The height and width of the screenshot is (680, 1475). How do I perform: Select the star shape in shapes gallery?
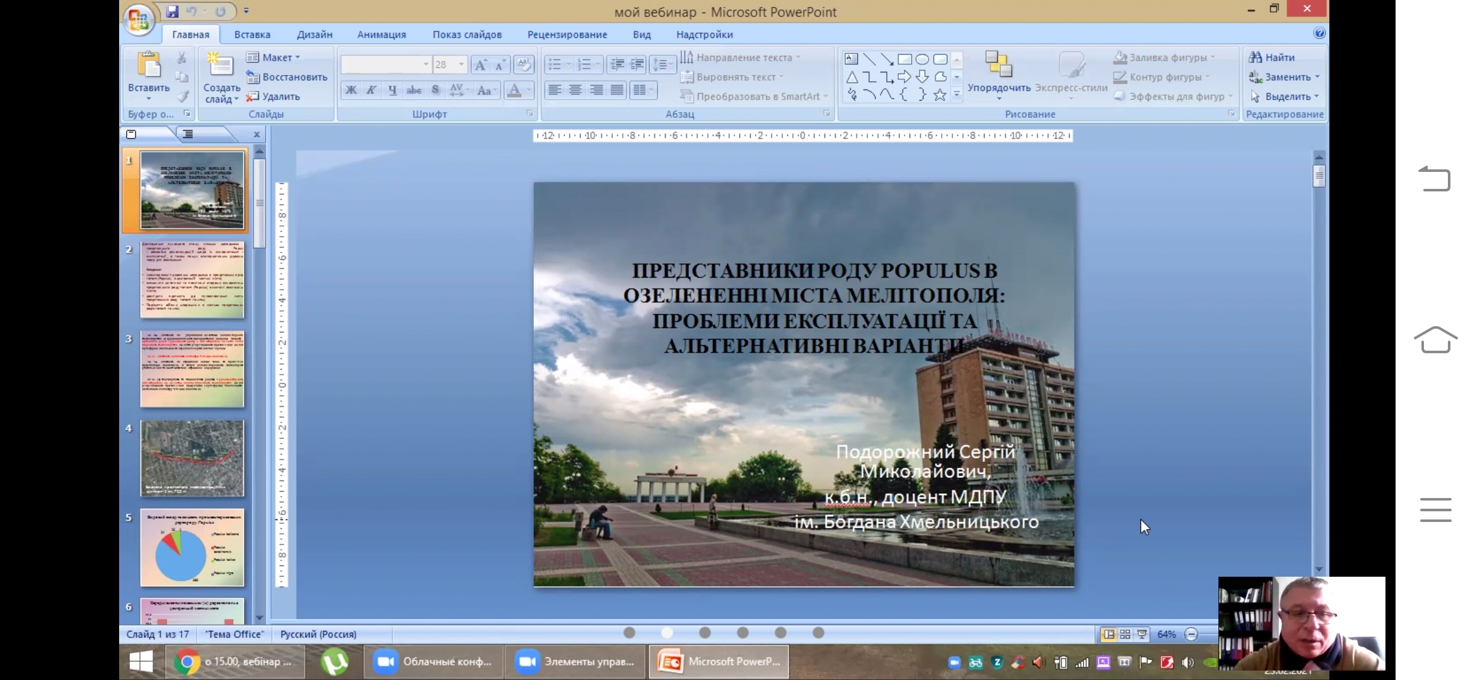[940, 95]
